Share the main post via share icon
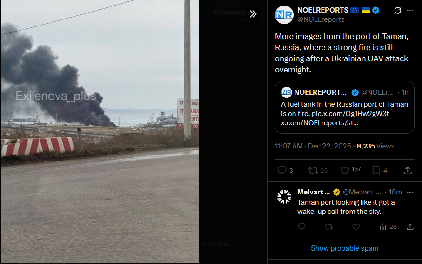This screenshot has height=264, width=422. click(408, 170)
